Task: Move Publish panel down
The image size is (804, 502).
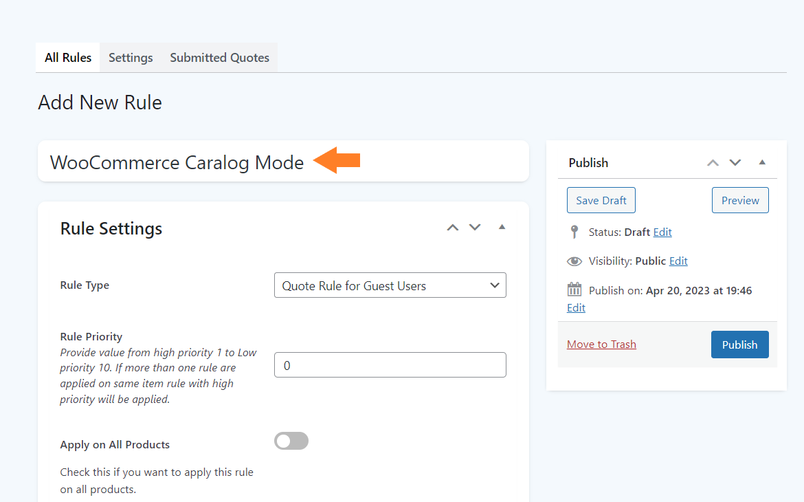Action: pos(735,163)
